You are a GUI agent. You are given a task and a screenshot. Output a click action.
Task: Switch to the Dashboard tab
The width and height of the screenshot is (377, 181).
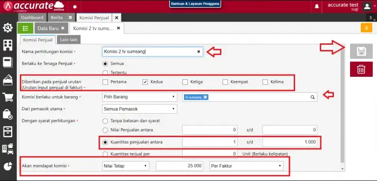(32, 17)
